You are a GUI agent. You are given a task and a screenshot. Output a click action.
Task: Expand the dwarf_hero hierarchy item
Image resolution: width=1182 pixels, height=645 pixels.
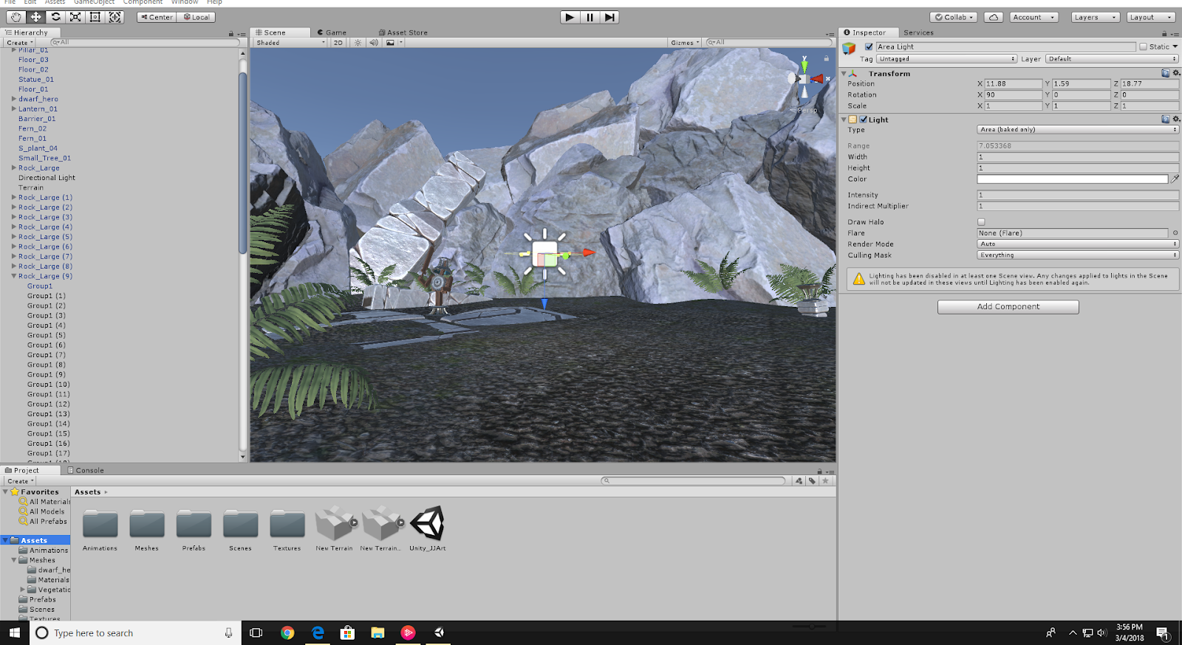[13, 99]
